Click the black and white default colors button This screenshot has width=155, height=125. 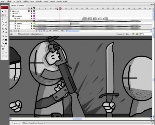click(2, 46)
